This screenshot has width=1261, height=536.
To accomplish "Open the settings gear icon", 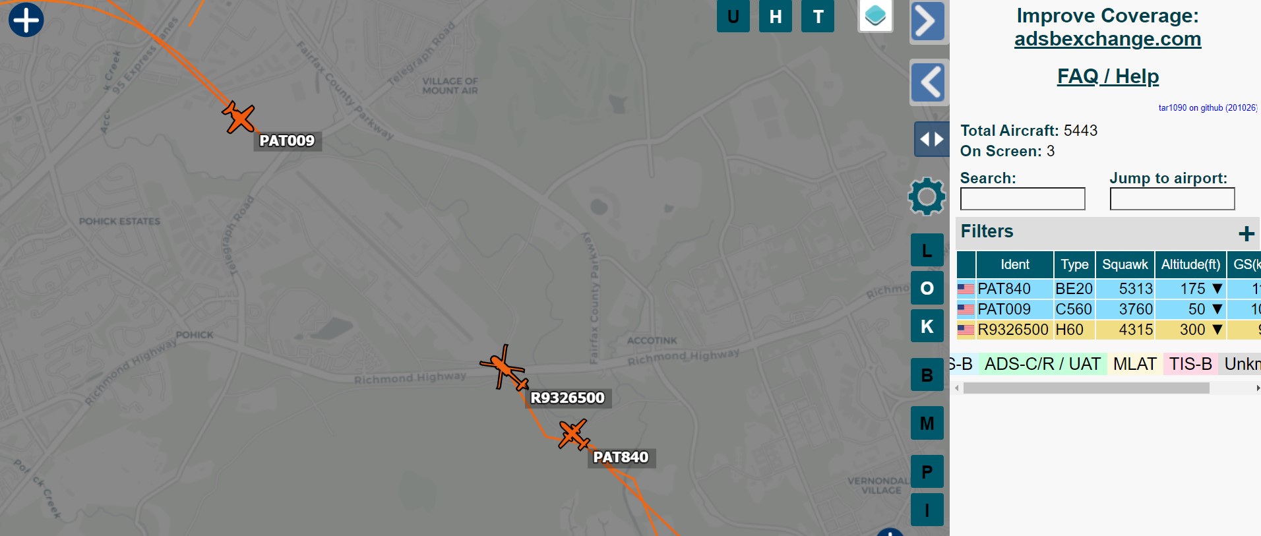I will 927,196.
